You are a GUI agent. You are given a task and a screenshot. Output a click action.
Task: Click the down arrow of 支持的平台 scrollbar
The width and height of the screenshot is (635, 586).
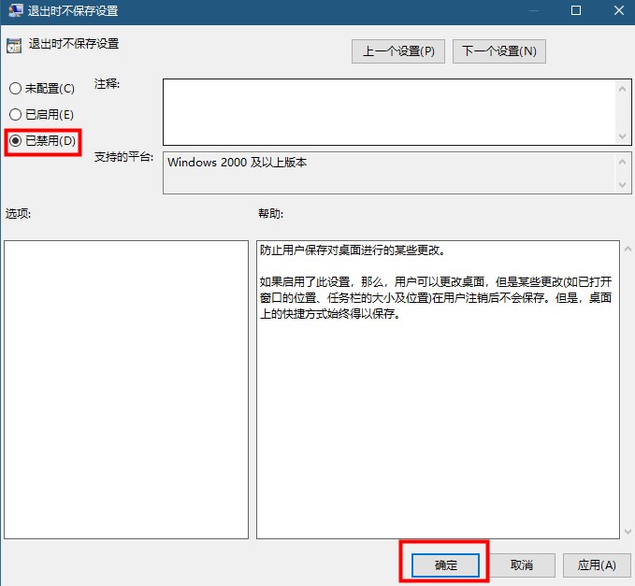pos(623,185)
